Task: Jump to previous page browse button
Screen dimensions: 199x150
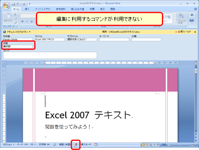Action: pyautogui.click(x=196, y=134)
